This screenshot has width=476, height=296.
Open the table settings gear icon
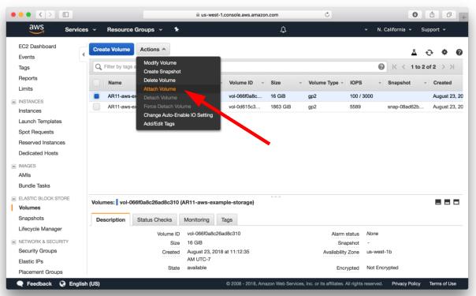click(x=444, y=52)
